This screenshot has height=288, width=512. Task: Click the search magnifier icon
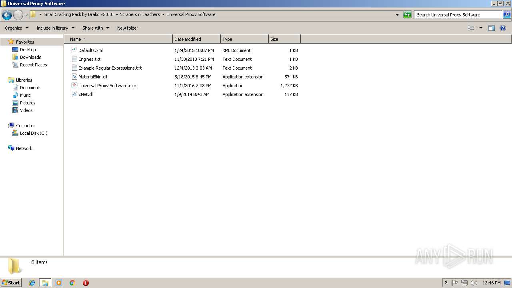tap(506, 15)
